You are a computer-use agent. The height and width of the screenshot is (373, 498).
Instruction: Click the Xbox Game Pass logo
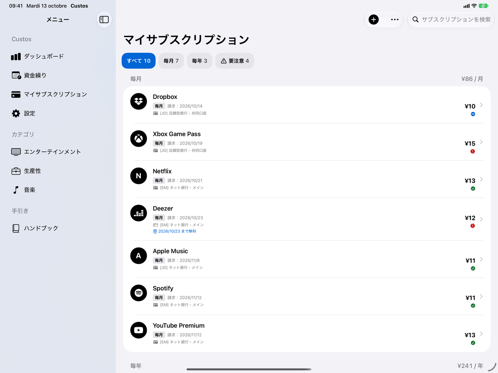pyautogui.click(x=139, y=139)
